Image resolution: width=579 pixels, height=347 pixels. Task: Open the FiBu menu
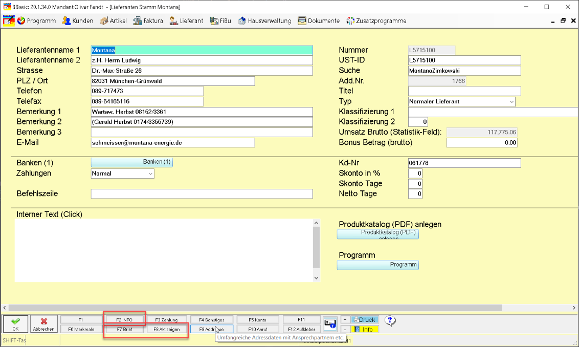[220, 20]
